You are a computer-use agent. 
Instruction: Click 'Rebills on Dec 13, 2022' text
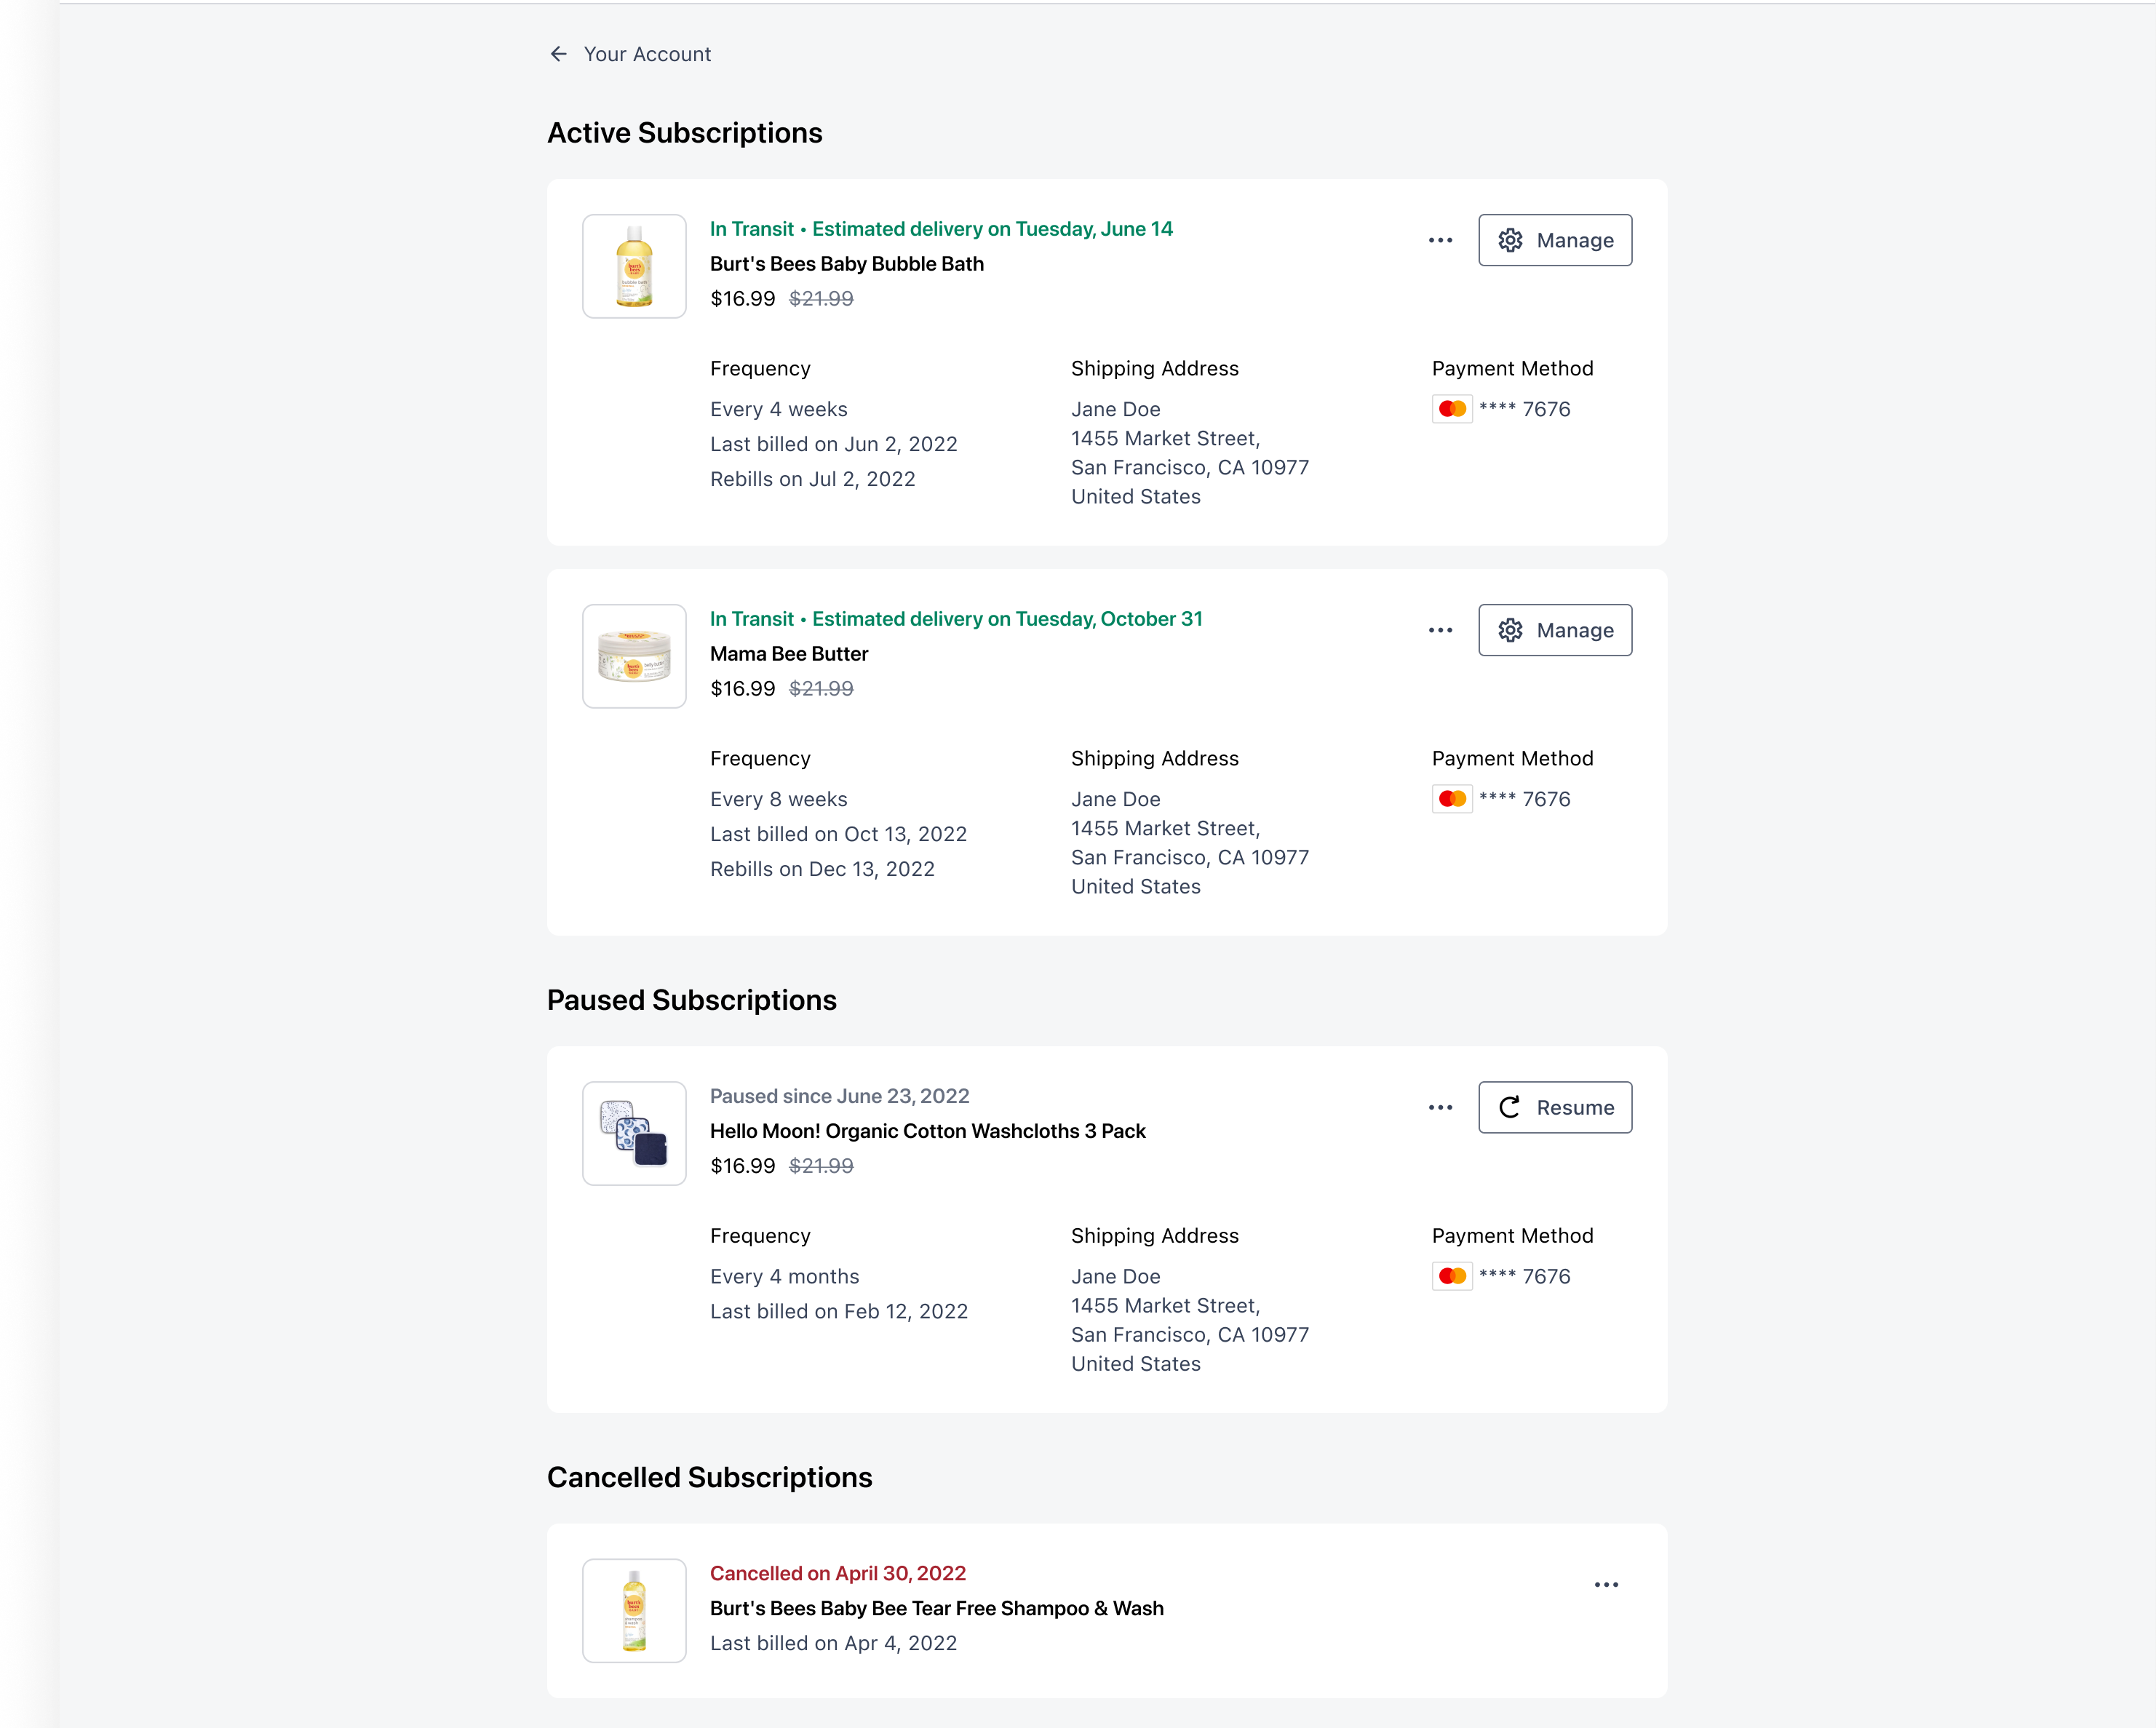coord(822,869)
